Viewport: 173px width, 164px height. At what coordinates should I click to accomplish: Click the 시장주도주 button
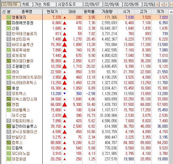tap(70, 5)
